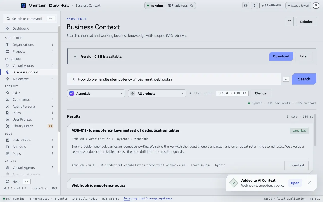Focus the Search or command box
The image size is (323, 202).
tap(30, 19)
